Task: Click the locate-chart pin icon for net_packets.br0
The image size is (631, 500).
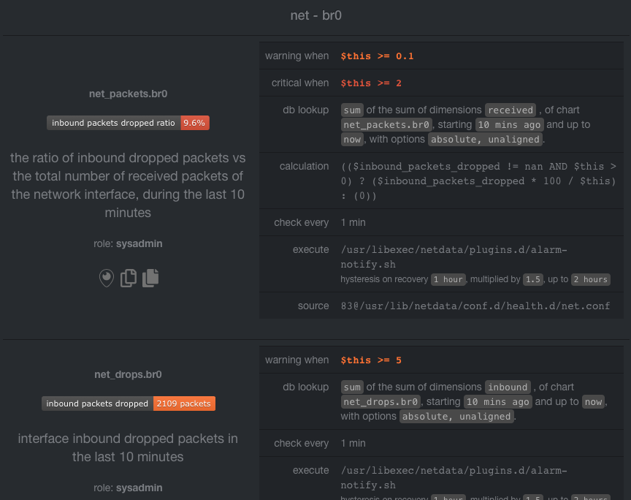Action: [x=106, y=278]
